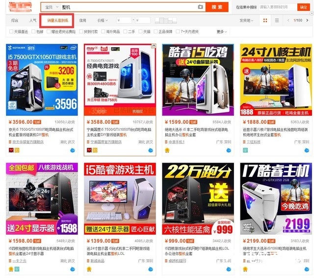Check the 正品保障 filter
314x278 pixels.
tap(156, 31)
